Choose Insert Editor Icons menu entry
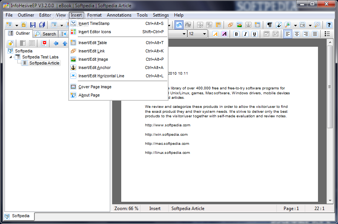 [x=118, y=32]
